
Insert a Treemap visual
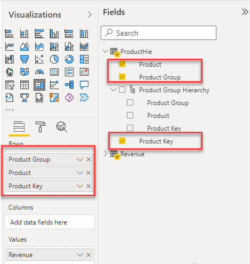pyautogui.click(x=84, y=59)
